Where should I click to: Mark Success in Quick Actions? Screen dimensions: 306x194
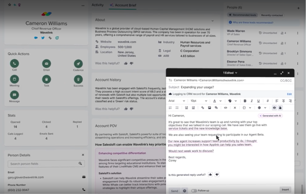[x=78, y=79]
